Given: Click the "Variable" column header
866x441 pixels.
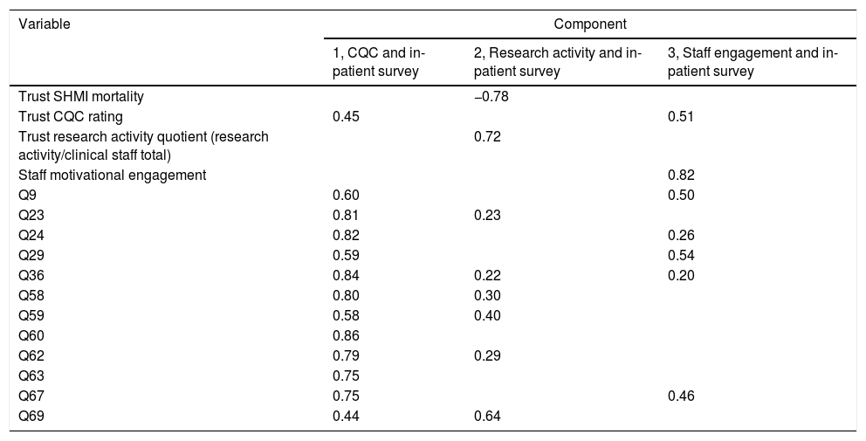Looking at the screenshot, I should tap(45, 24).
